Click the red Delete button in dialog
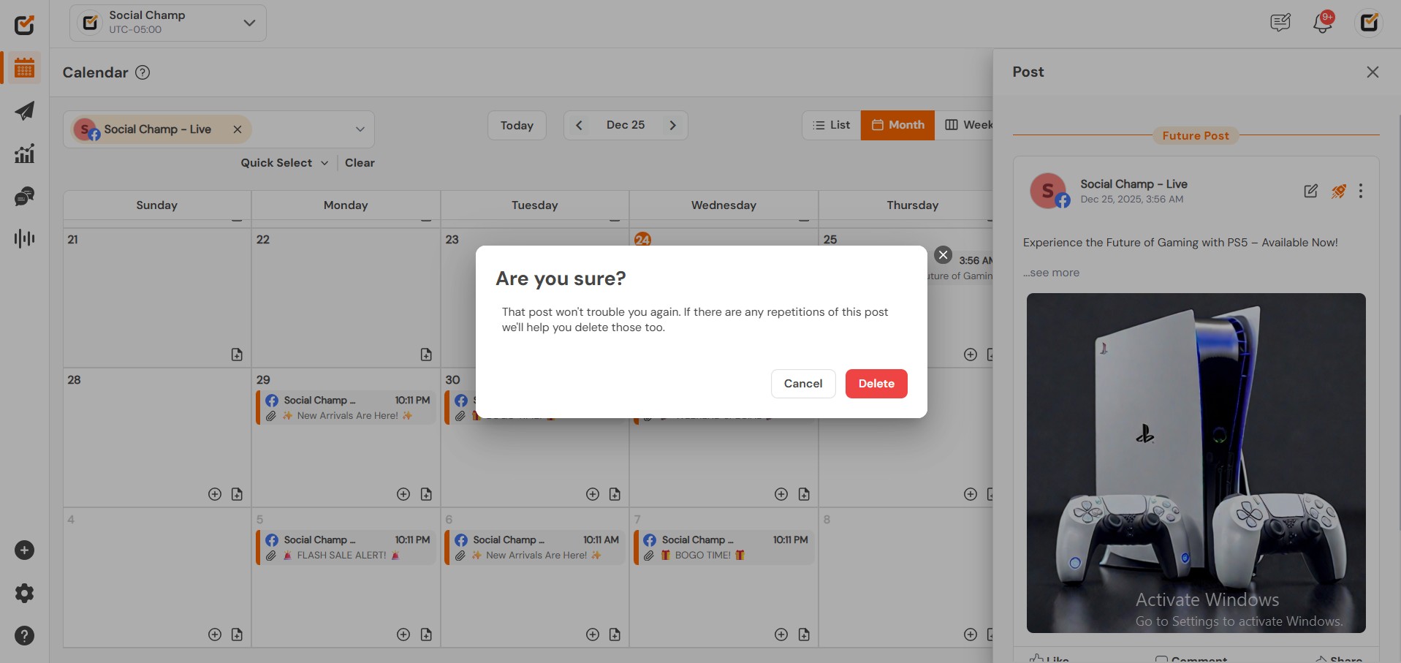1401x663 pixels. (x=876, y=384)
